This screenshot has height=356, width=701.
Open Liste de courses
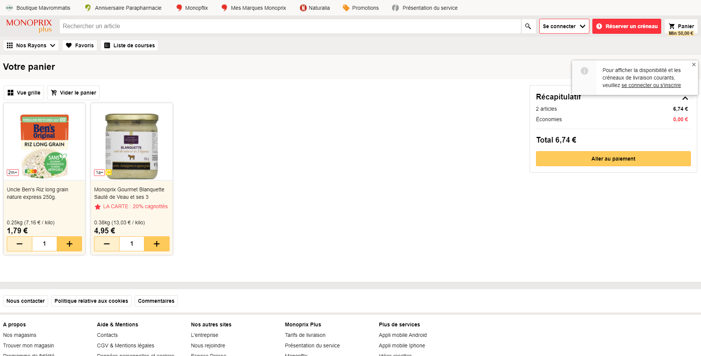pyautogui.click(x=129, y=45)
